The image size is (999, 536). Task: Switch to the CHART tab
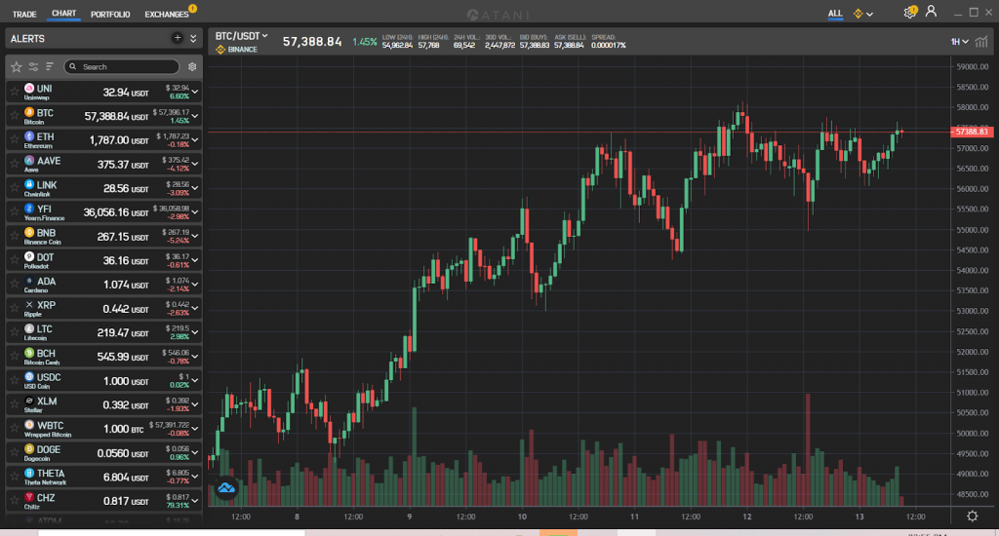[63, 14]
